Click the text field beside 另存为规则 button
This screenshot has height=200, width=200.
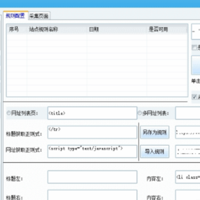pyautogui.click(x=188, y=132)
